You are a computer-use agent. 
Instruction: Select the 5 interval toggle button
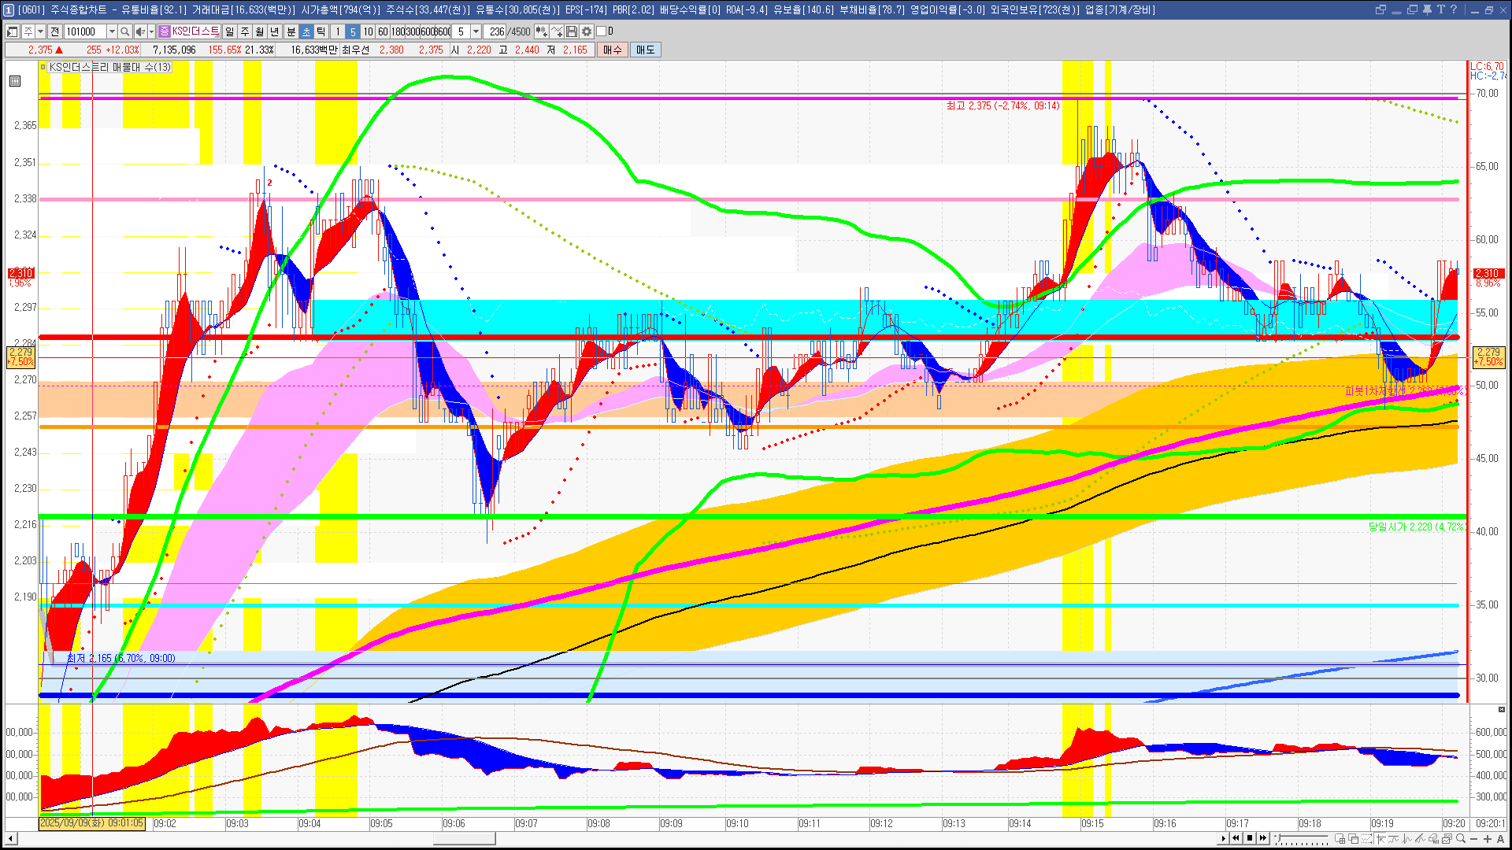pos(352,31)
